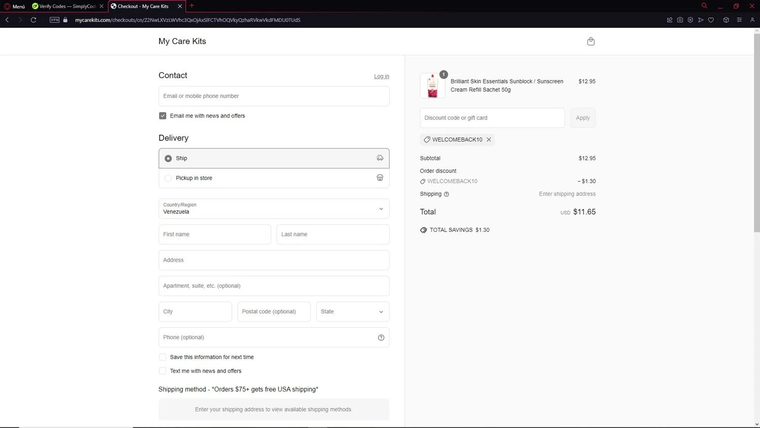Toggle the VPN badge in address bar
The width and height of the screenshot is (760, 428).
(55, 20)
